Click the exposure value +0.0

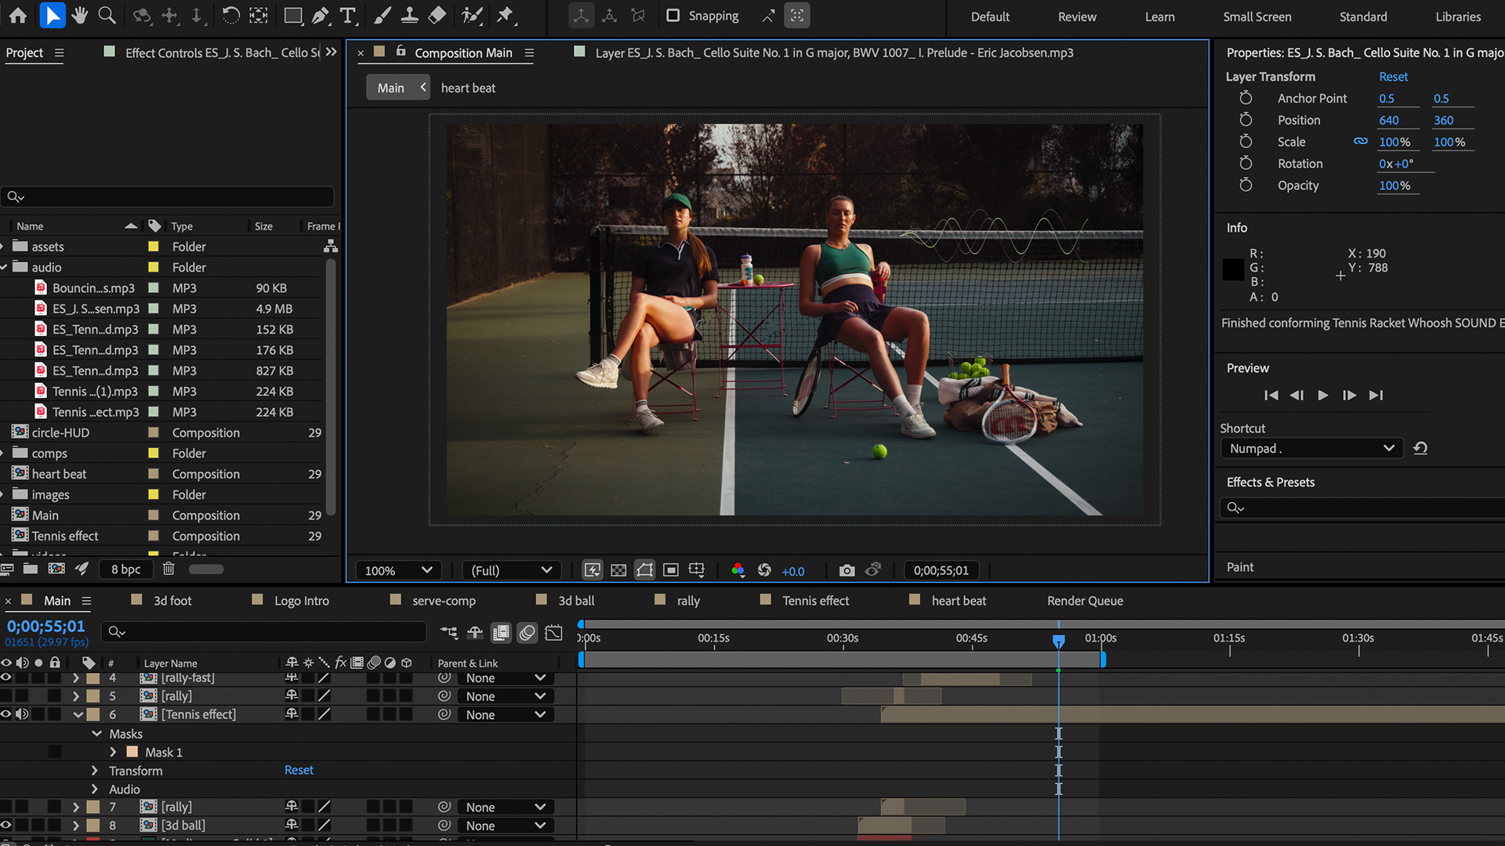click(x=792, y=571)
